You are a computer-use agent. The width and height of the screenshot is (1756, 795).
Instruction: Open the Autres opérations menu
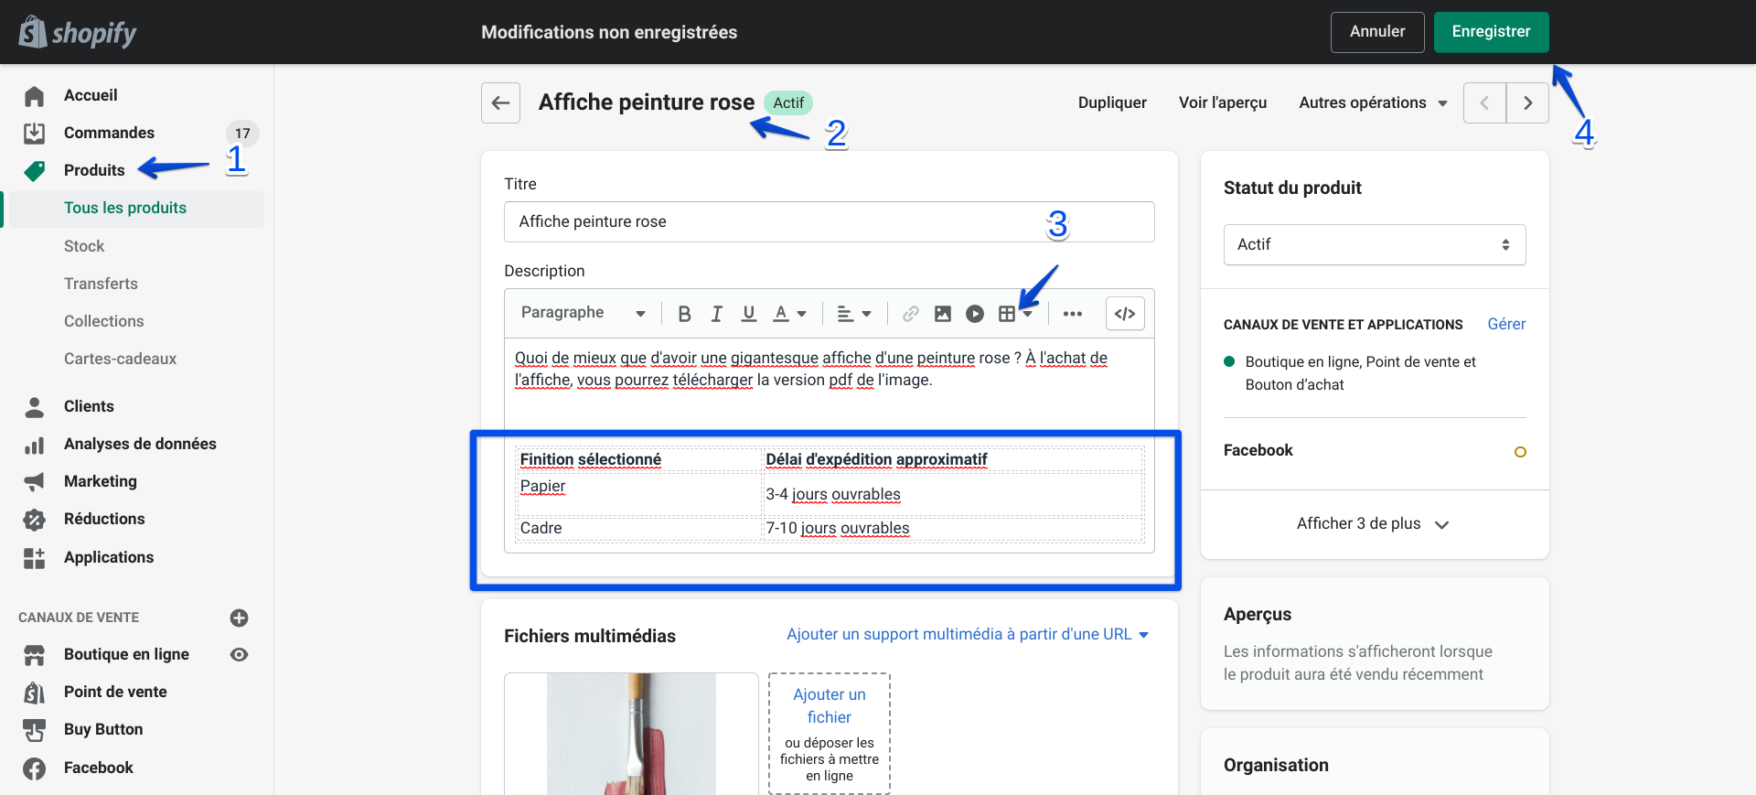click(1372, 102)
